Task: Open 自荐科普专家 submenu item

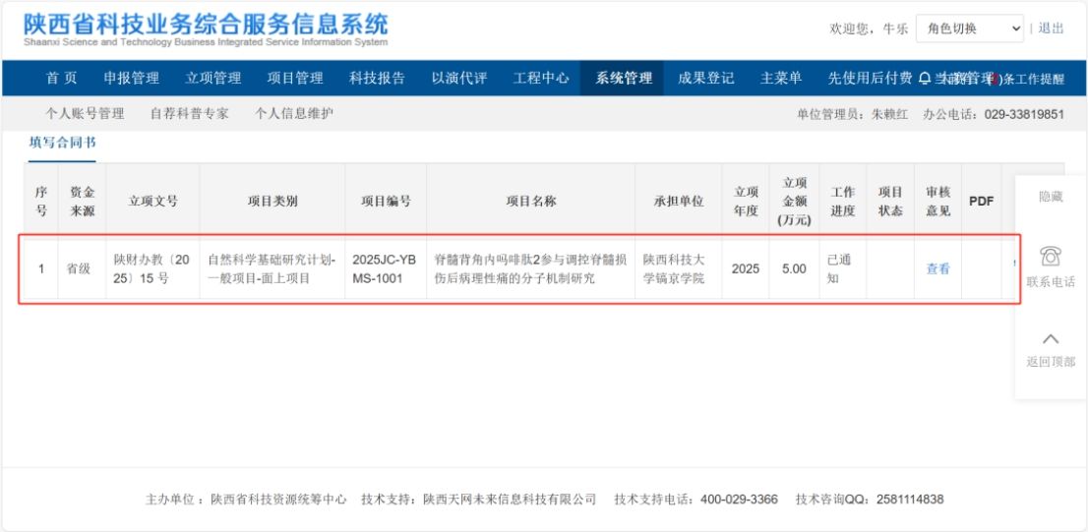Action: click(189, 114)
